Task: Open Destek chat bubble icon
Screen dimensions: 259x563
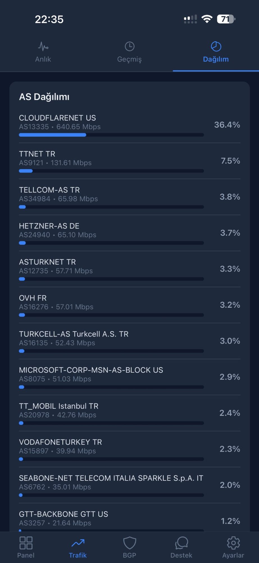Action: (x=181, y=543)
